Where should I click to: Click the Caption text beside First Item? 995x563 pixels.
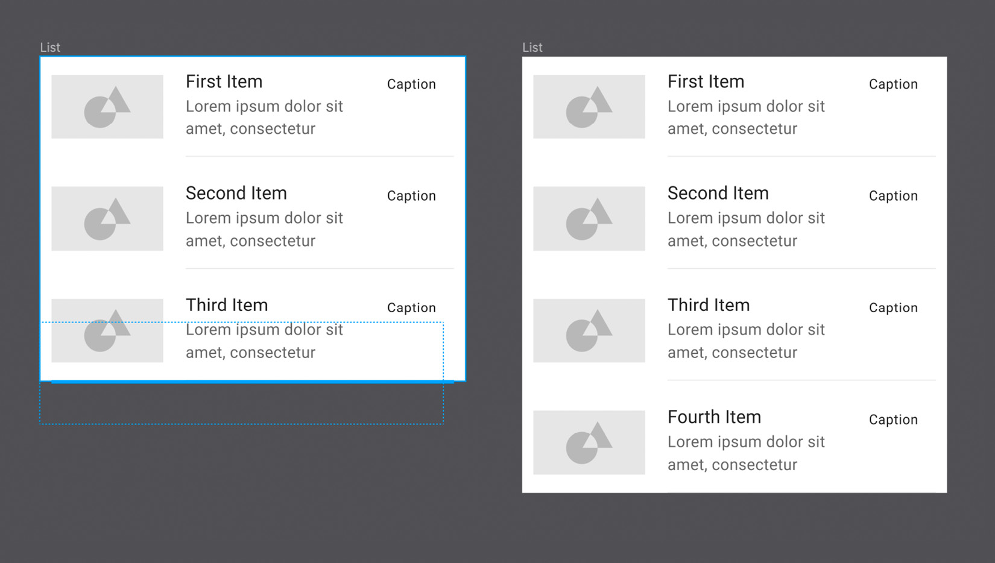[x=411, y=84]
